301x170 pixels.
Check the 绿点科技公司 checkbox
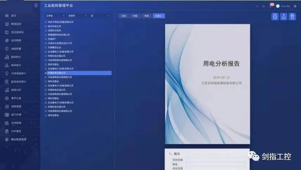point(46,26)
